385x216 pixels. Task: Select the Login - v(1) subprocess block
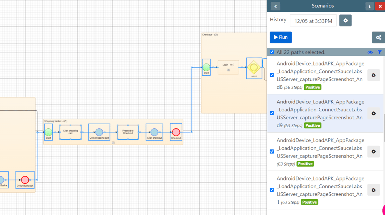click(x=228, y=67)
